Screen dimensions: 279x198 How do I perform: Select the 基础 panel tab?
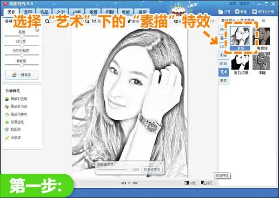[x=8, y=21]
